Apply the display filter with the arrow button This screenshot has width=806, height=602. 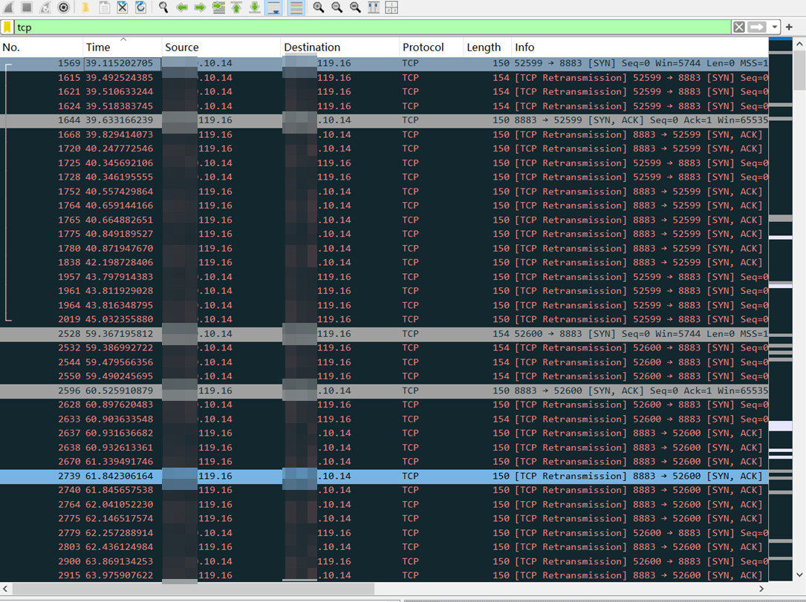(x=757, y=27)
